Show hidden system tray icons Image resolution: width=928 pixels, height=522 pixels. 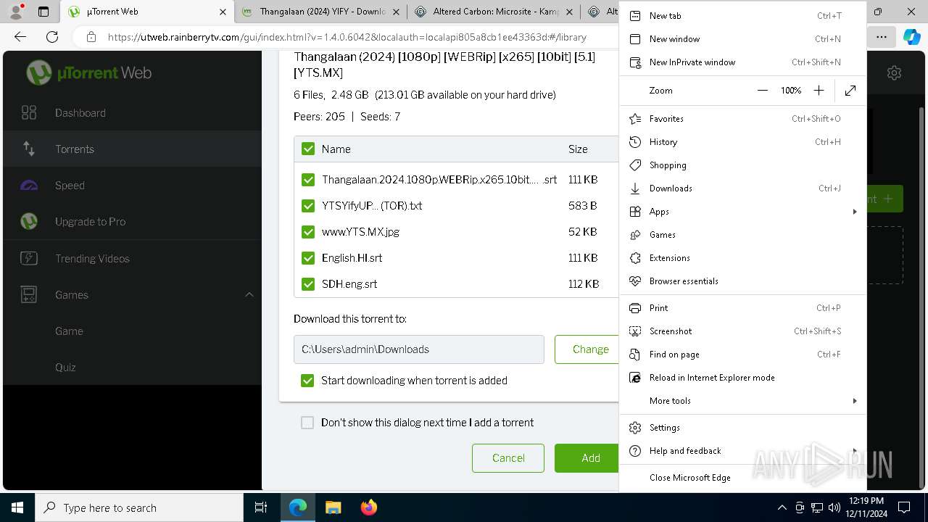click(x=782, y=507)
